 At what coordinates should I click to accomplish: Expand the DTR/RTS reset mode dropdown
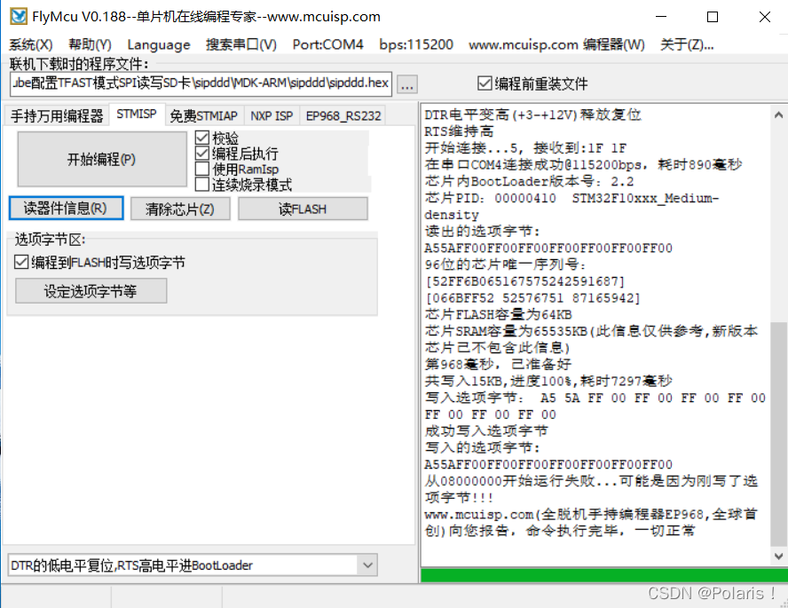coord(367,565)
